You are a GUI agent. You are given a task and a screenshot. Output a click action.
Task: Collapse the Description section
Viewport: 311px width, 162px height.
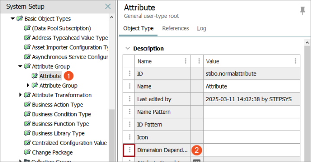[127, 48]
